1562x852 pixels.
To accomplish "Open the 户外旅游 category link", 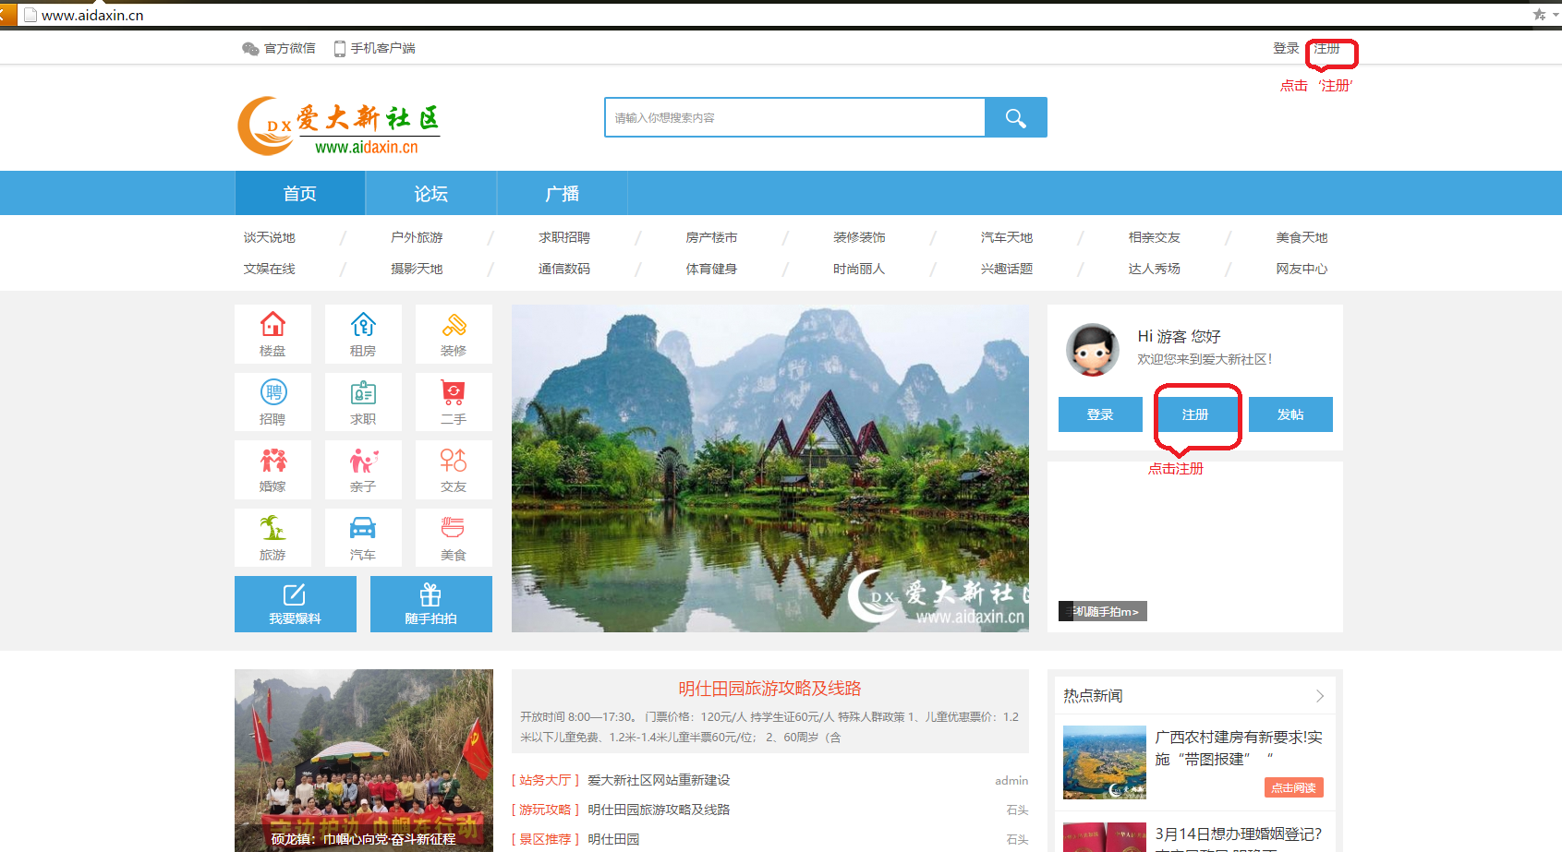I will pyautogui.click(x=417, y=237).
